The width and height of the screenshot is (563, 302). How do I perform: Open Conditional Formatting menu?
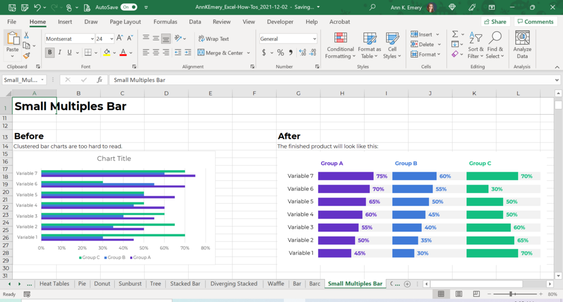340,45
